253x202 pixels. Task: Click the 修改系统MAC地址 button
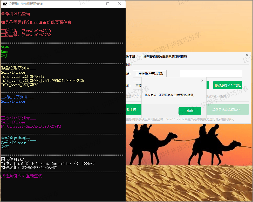pyautogui.click(x=228, y=85)
